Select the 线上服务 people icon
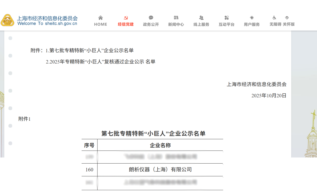This screenshot has width=317, height=194. point(201,17)
